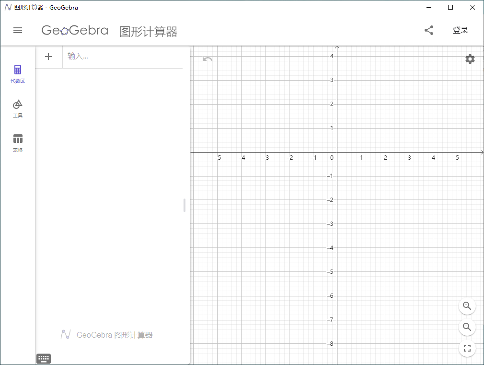Open the Share options

(429, 30)
